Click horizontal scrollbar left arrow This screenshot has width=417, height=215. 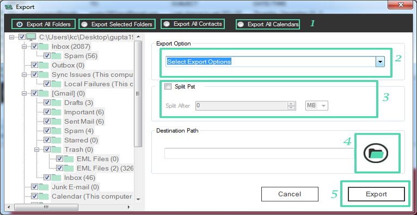coord(8,207)
